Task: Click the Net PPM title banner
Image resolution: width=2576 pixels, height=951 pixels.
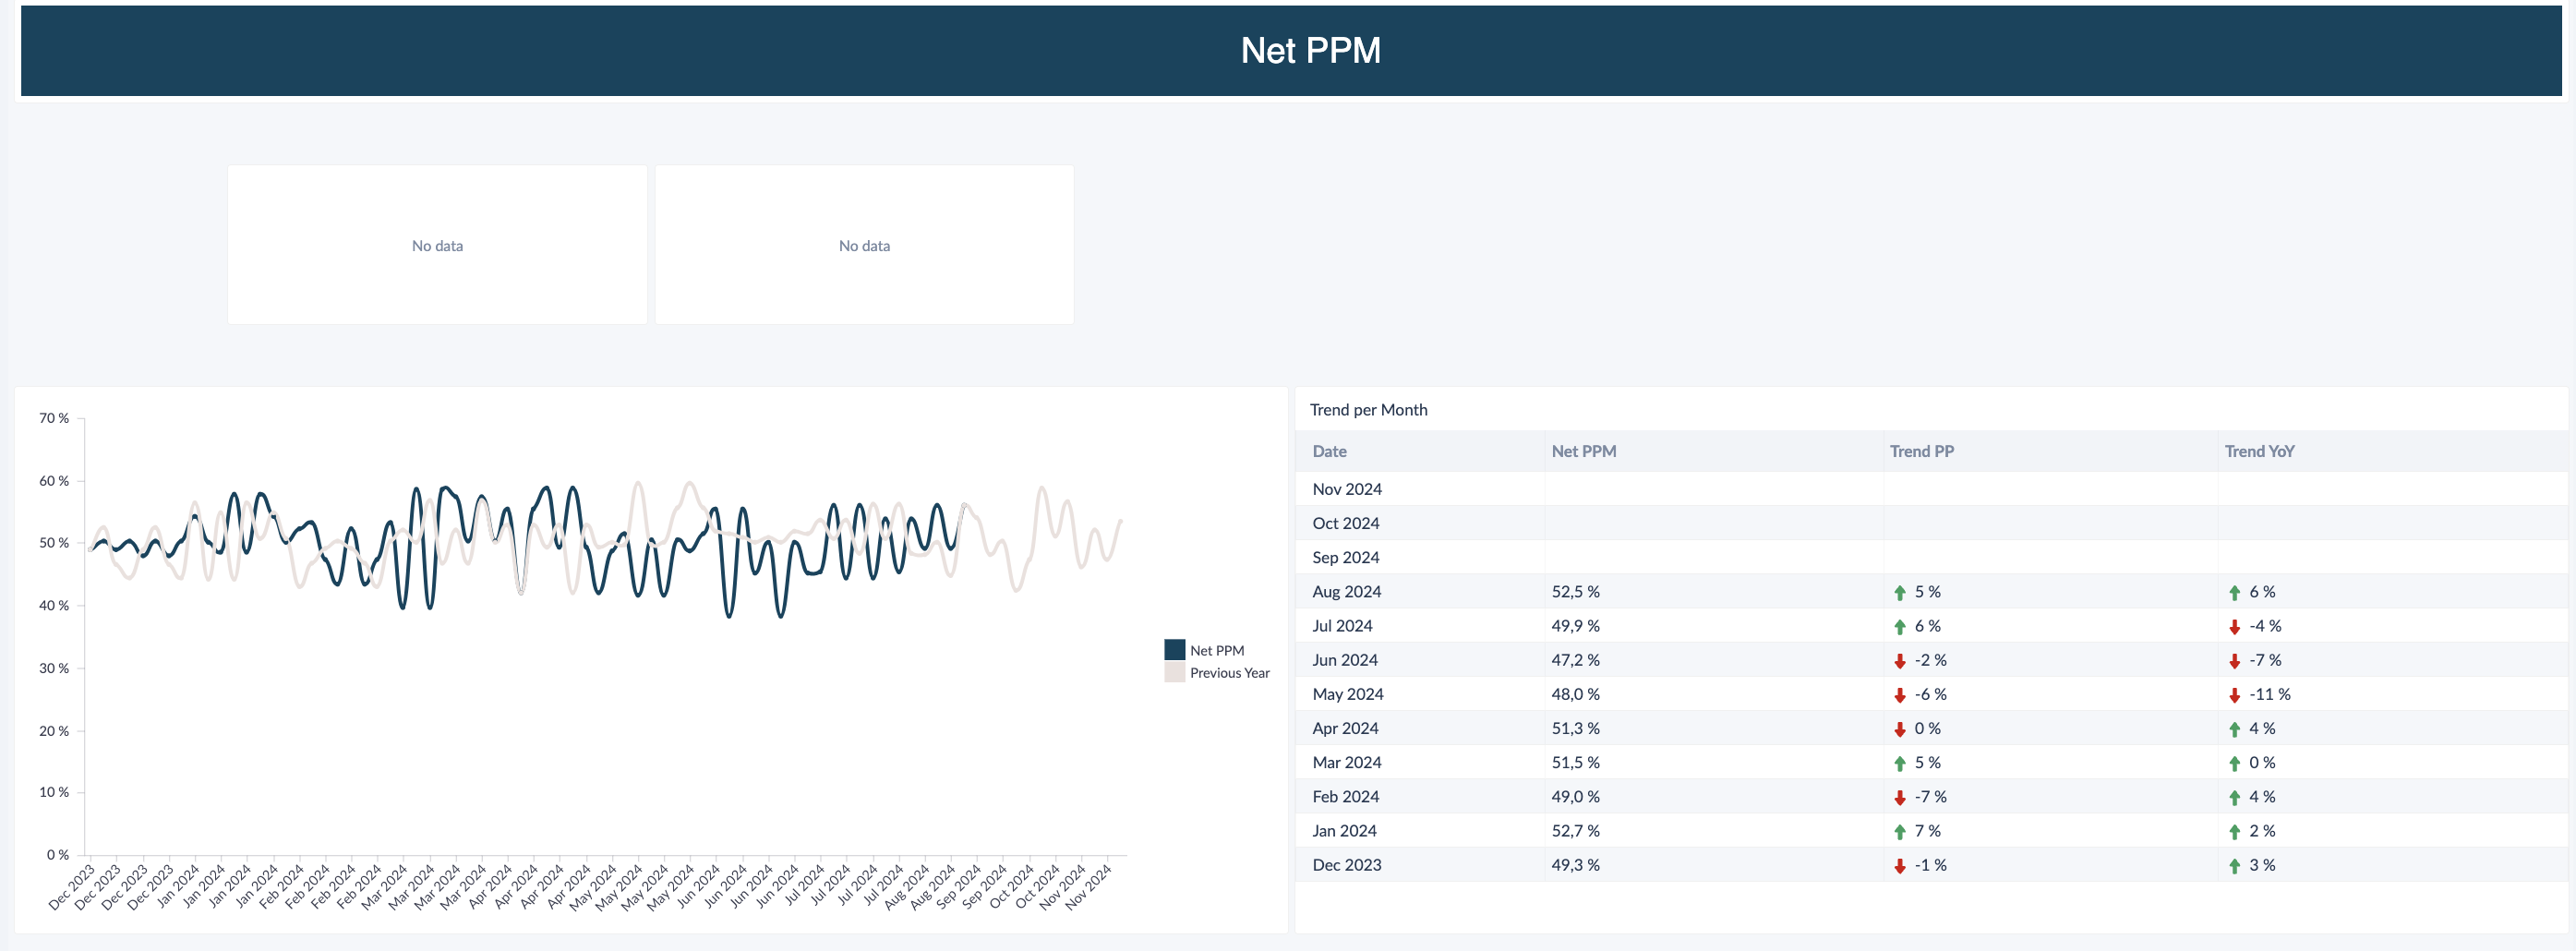Action: pos(1290,51)
